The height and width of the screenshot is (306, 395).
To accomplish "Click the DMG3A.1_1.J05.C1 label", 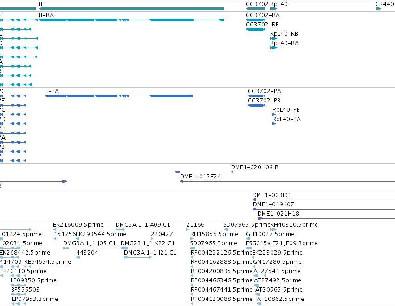I will click(x=90, y=243).
